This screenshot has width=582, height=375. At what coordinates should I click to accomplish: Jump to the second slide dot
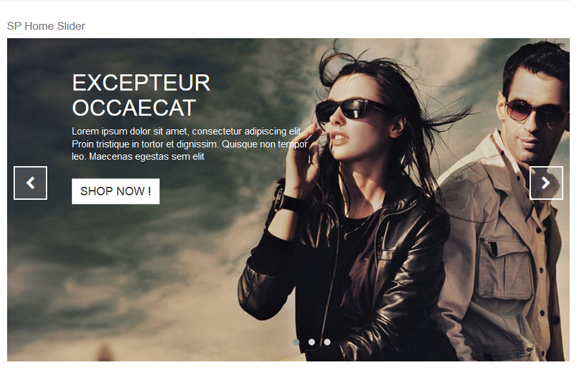(x=312, y=342)
